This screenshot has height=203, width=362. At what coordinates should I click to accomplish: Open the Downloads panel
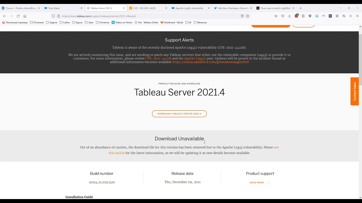coord(290,16)
